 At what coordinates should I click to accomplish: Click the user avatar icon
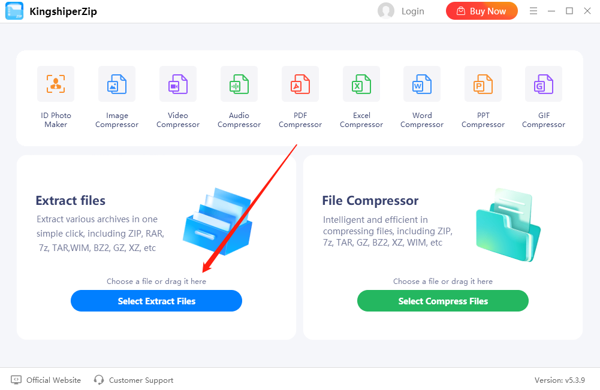pyautogui.click(x=386, y=11)
